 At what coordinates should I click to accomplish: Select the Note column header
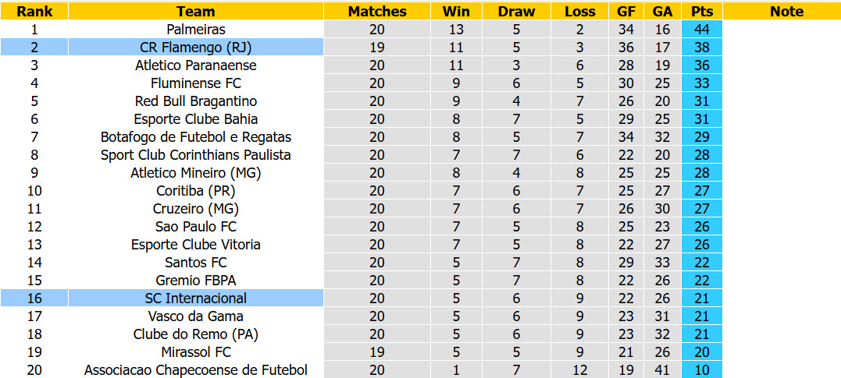tap(786, 11)
